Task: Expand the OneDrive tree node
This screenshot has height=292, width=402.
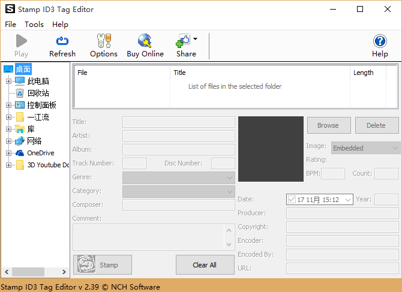Action: point(8,153)
